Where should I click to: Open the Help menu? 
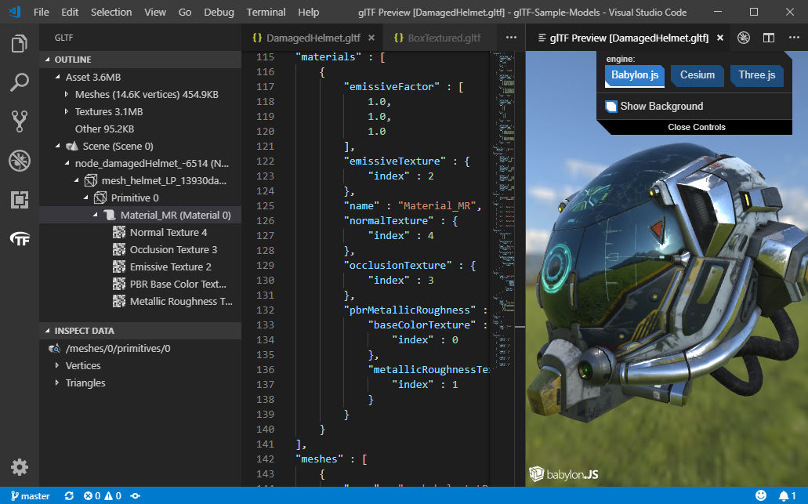pyautogui.click(x=309, y=12)
